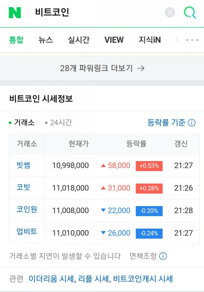
Task: Select the 거래소 radio option
Action: point(22,123)
